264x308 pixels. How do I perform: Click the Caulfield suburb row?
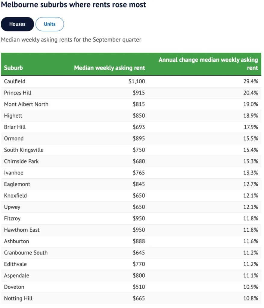[15, 82]
